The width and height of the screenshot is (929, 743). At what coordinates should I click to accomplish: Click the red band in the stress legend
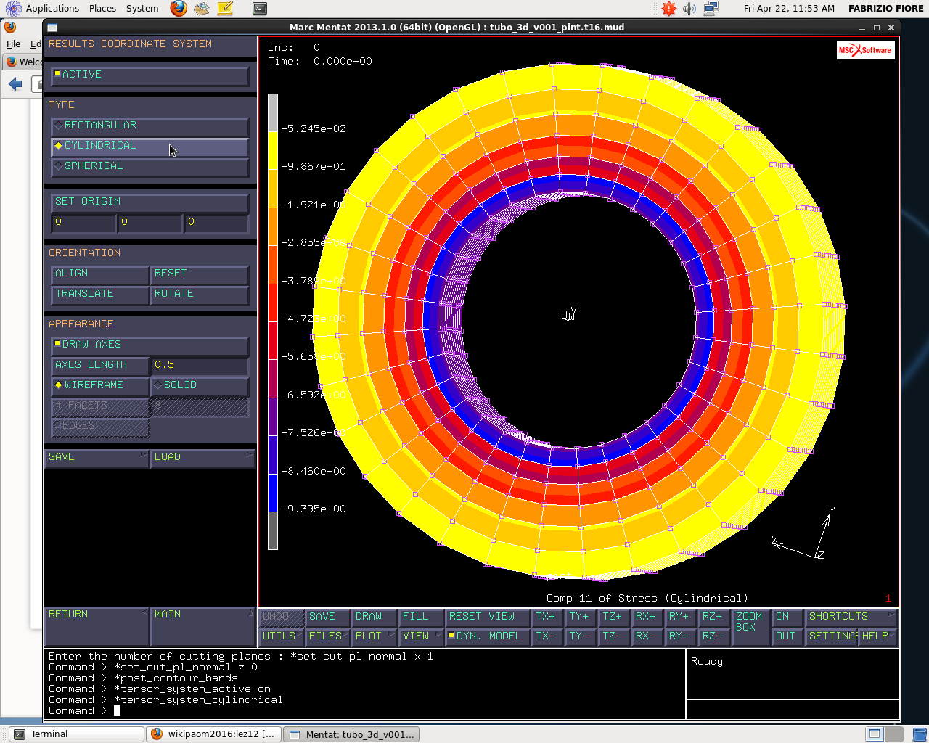click(x=273, y=303)
